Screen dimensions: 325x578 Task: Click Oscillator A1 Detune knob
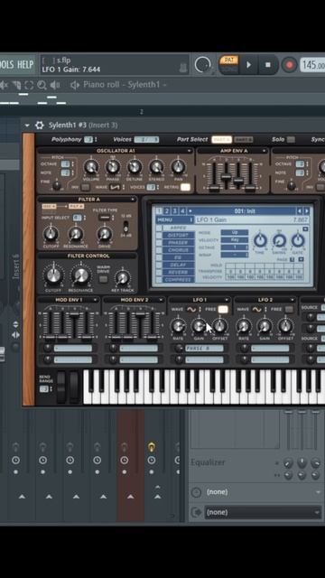[x=135, y=167]
